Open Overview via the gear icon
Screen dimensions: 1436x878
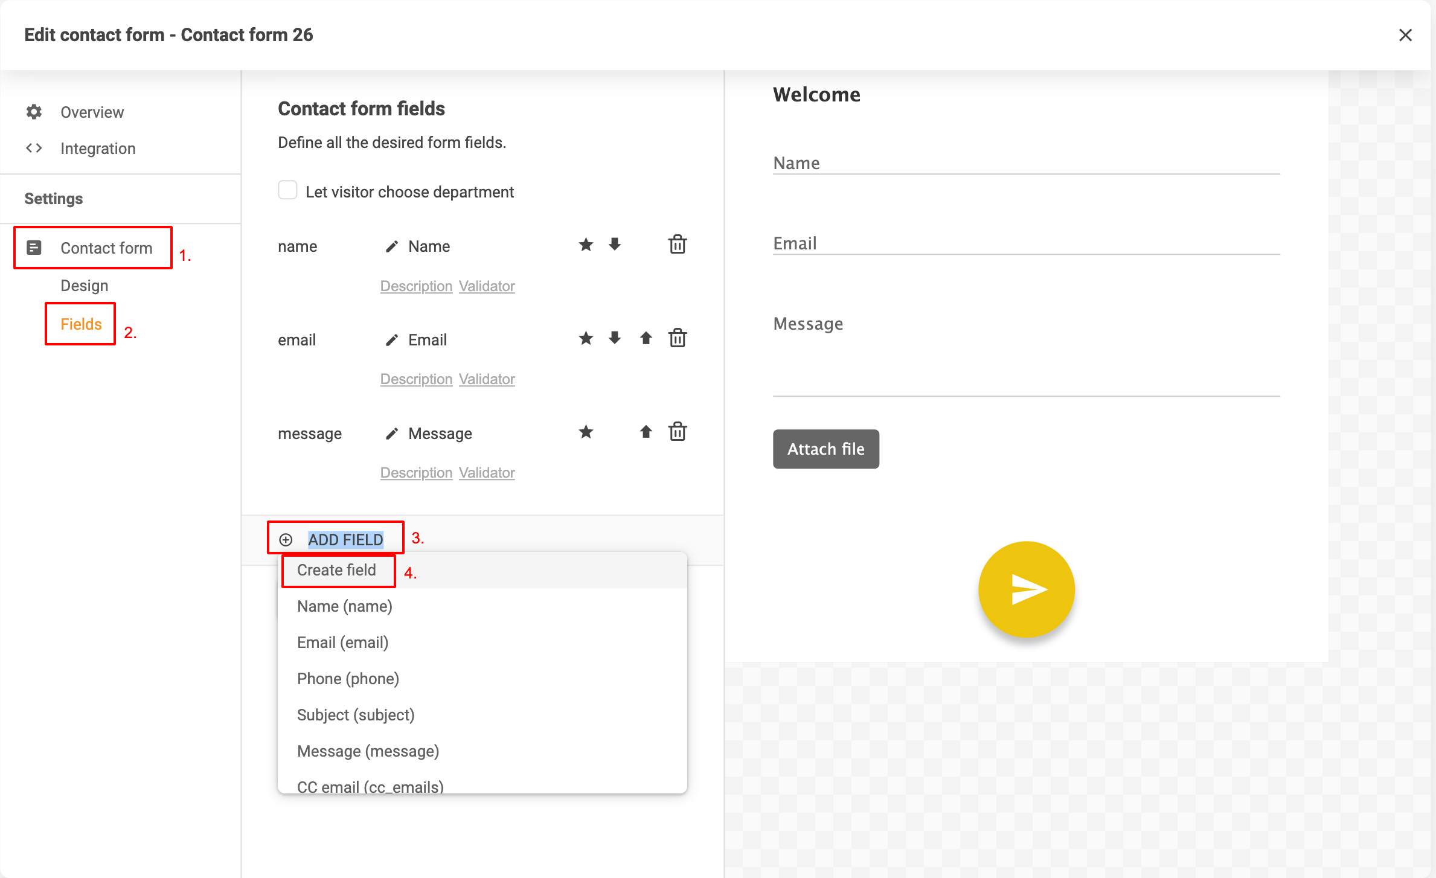(34, 112)
